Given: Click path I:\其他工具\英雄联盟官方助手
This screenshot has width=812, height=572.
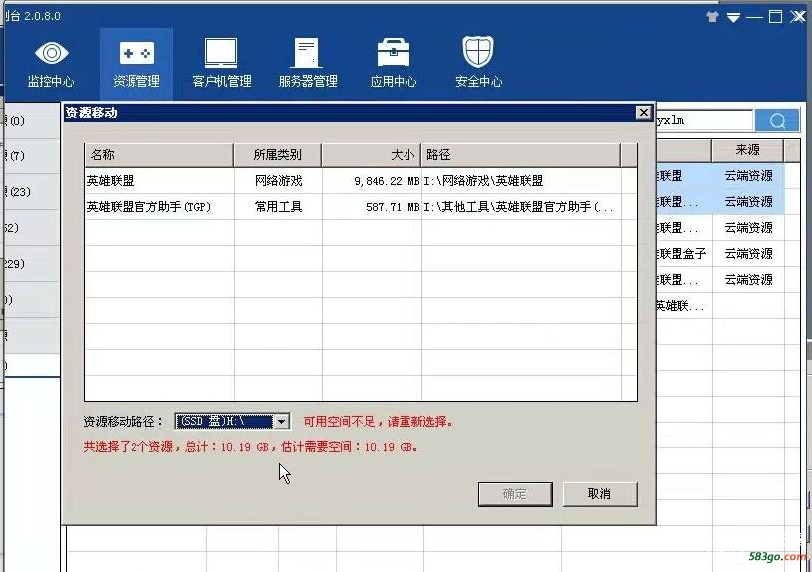Looking at the screenshot, I should (x=518, y=206).
